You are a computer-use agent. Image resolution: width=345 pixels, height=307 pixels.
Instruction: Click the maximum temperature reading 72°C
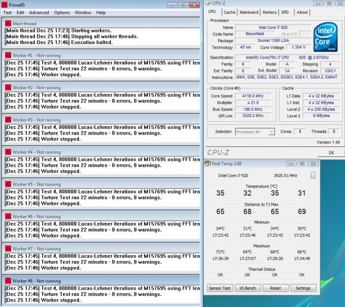(x=220, y=252)
